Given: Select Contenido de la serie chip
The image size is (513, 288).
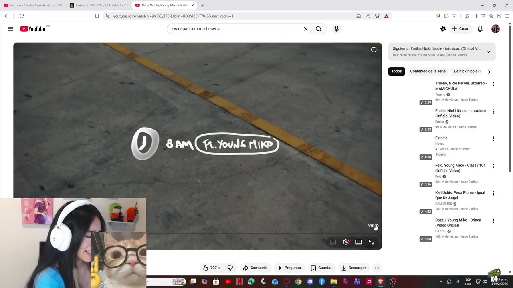Looking at the screenshot, I should (x=428, y=71).
